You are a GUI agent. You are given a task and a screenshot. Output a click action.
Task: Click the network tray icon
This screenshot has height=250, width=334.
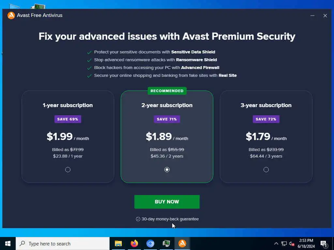click(284, 243)
